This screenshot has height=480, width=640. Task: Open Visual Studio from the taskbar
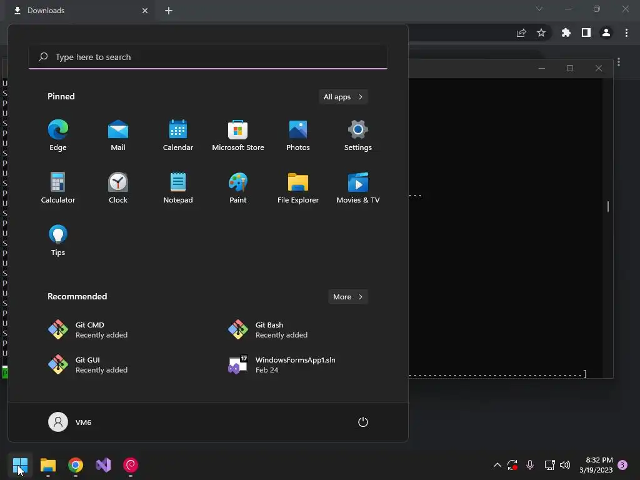(103, 465)
